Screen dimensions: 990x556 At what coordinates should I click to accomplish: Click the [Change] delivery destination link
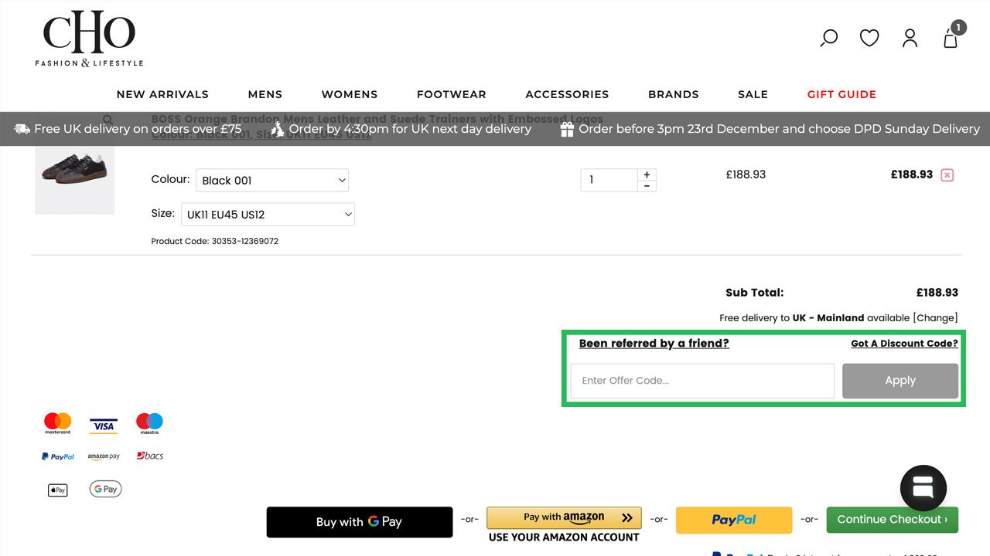[x=935, y=317]
